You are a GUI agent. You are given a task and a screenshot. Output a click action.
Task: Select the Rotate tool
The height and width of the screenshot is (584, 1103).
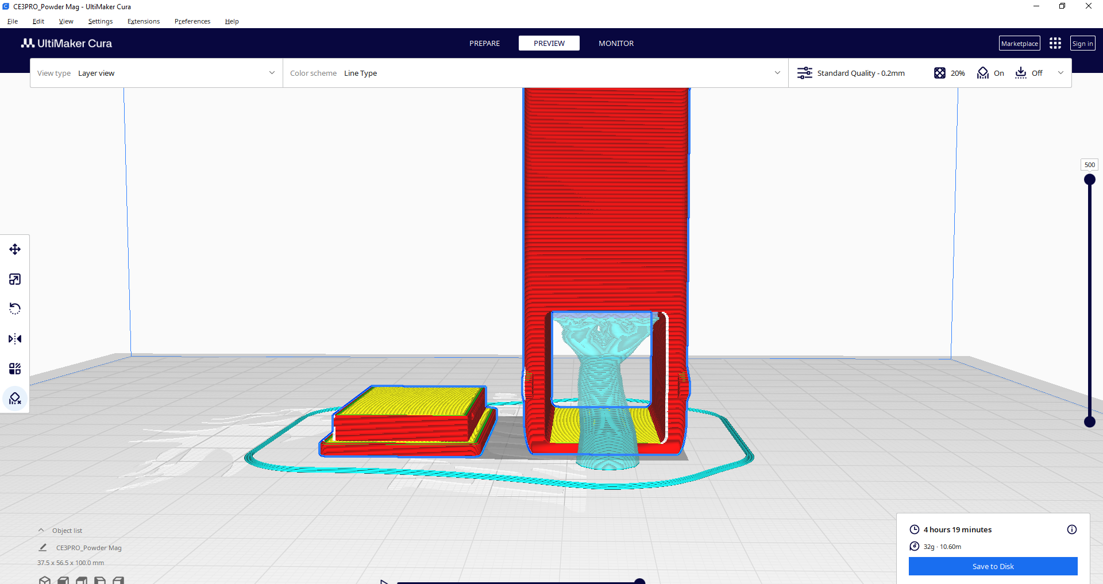coord(15,309)
